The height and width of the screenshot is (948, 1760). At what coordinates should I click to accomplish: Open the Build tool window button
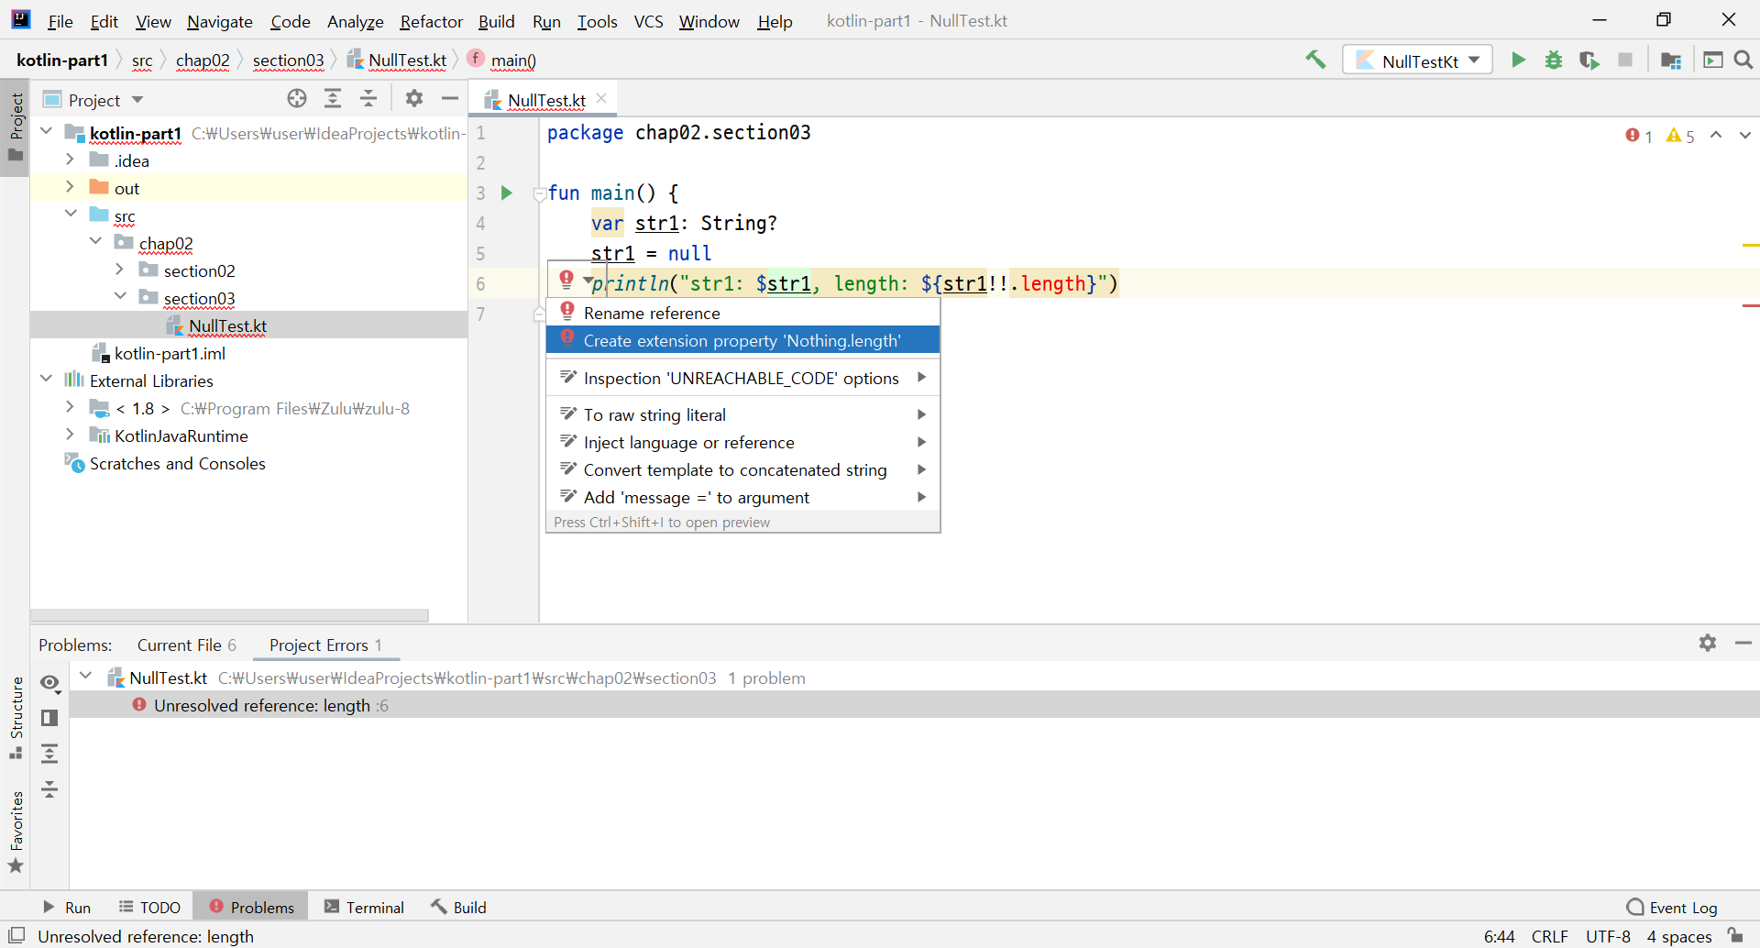(459, 907)
